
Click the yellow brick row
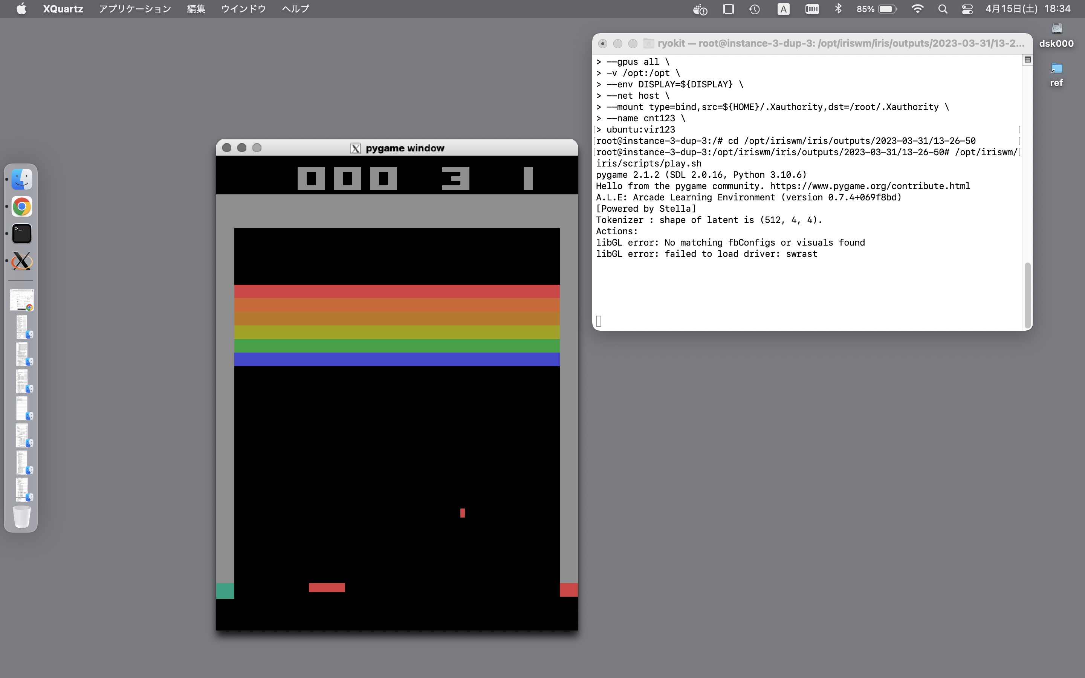(x=397, y=332)
